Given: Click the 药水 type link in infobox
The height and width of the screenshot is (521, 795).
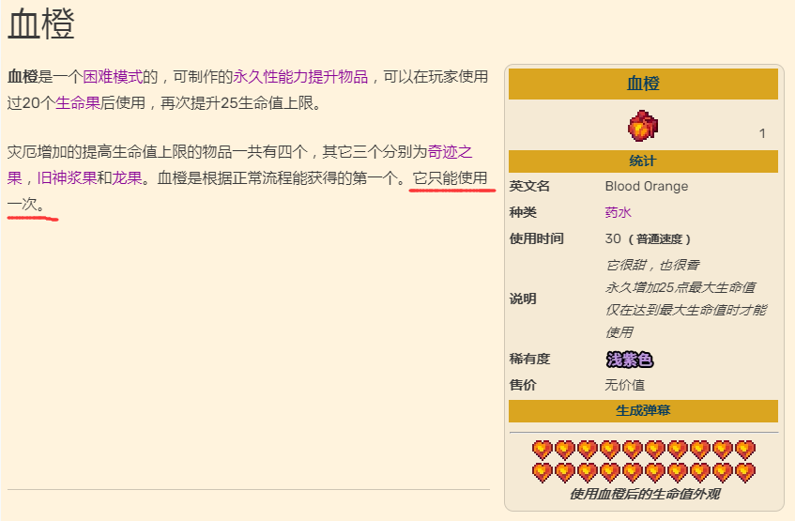Looking at the screenshot, I should pos(618,213).
